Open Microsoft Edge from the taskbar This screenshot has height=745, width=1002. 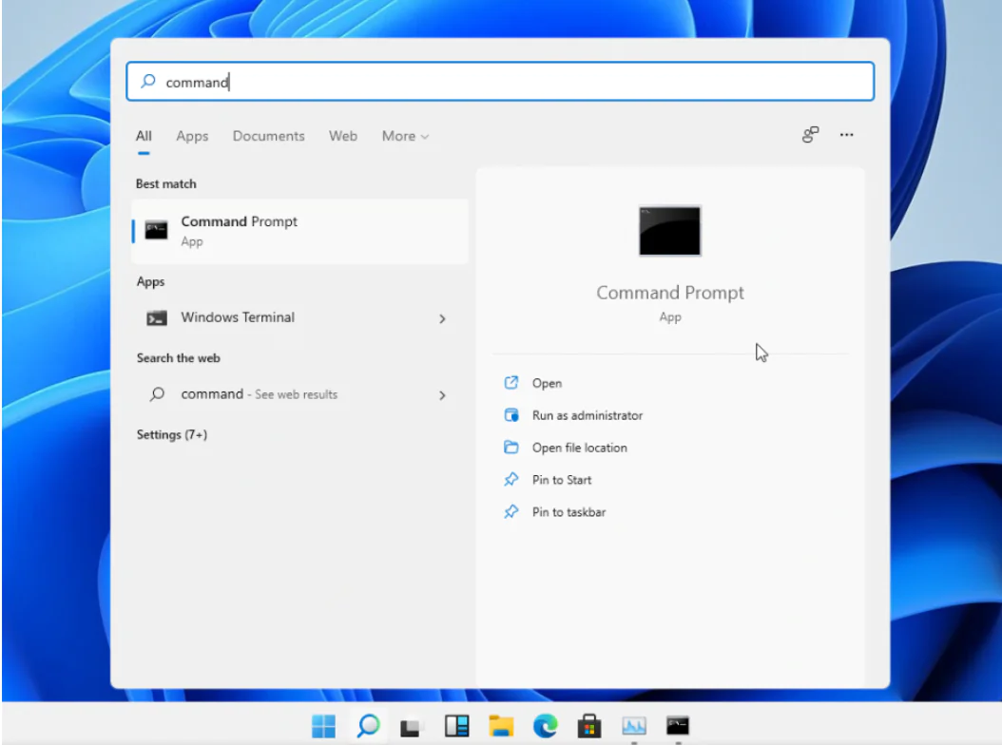click(x=543, y=725)
